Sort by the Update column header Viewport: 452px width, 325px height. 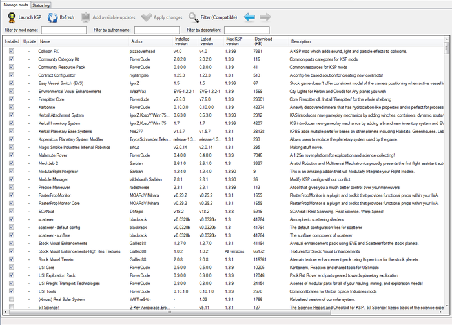(30, 41)
